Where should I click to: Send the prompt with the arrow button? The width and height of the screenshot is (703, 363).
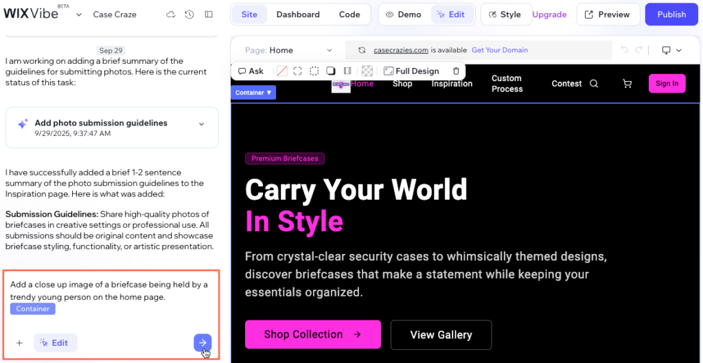coord(202,342)
